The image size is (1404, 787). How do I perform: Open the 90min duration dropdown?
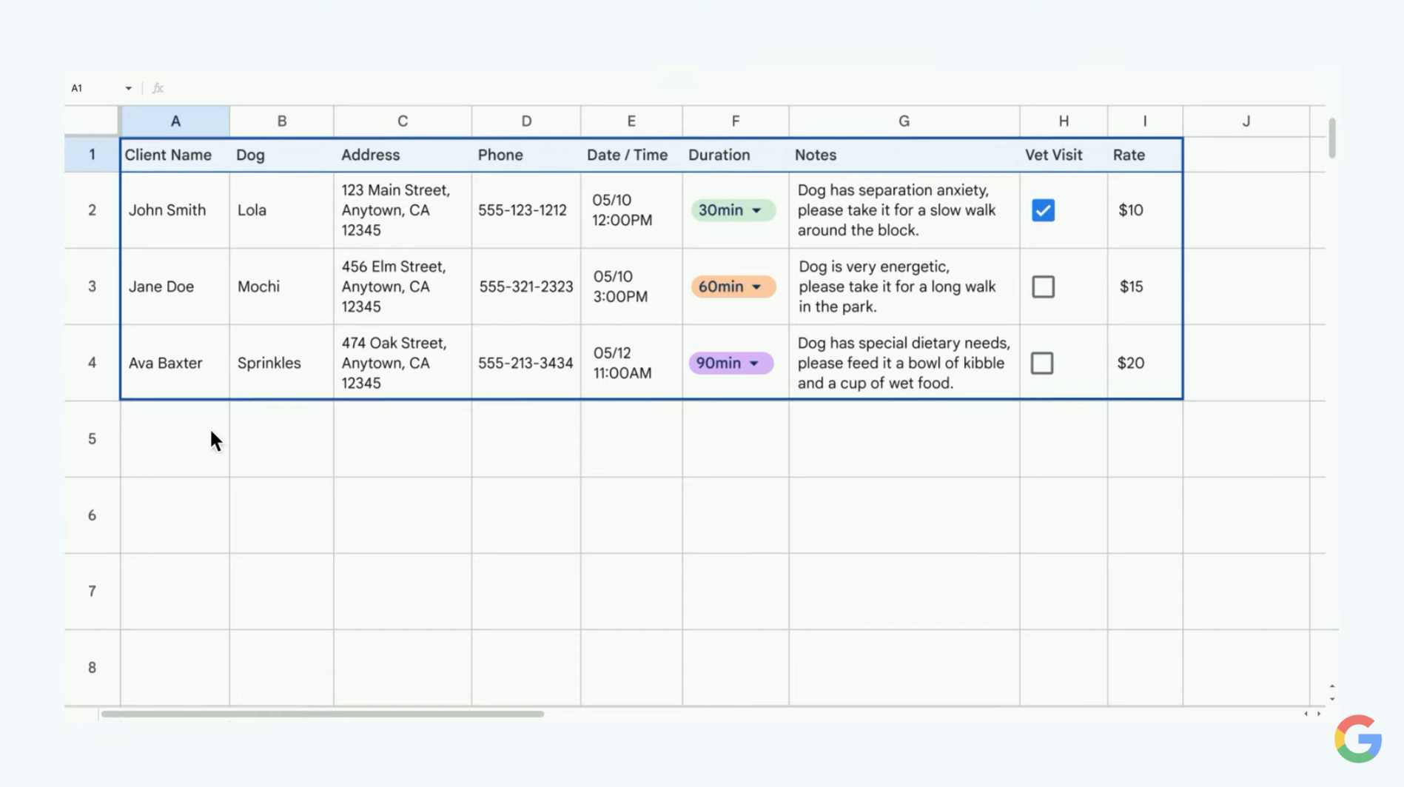tap(754, 364)
